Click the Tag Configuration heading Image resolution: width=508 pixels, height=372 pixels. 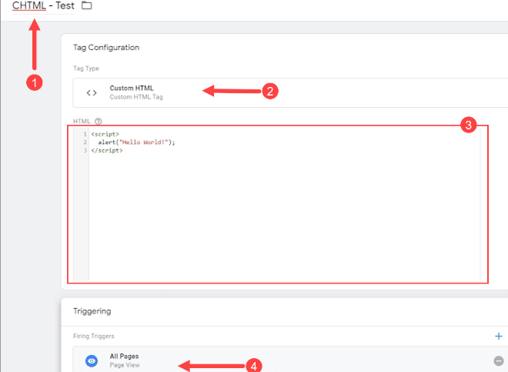(106, 47)
